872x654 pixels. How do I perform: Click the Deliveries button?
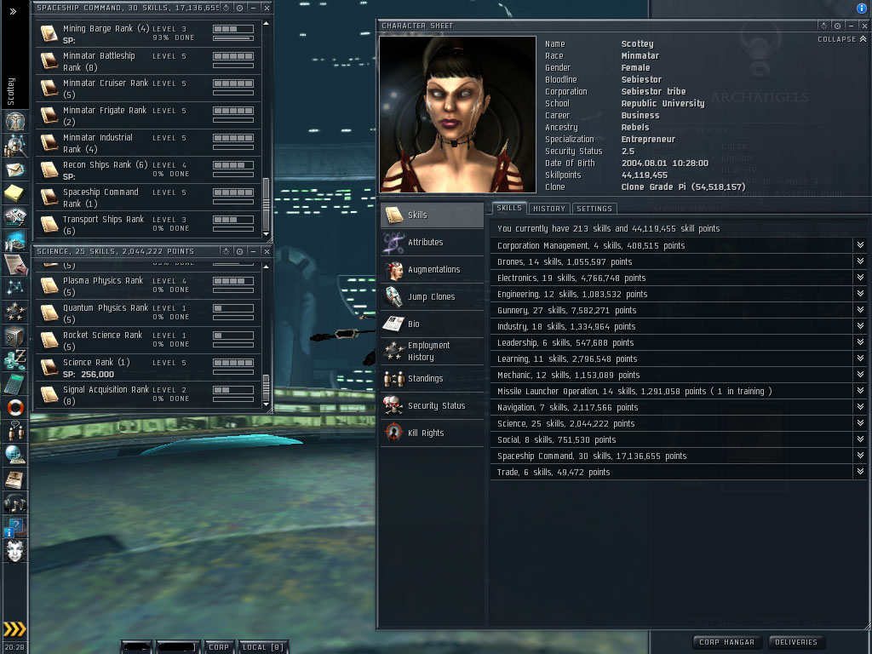(796, 642)
